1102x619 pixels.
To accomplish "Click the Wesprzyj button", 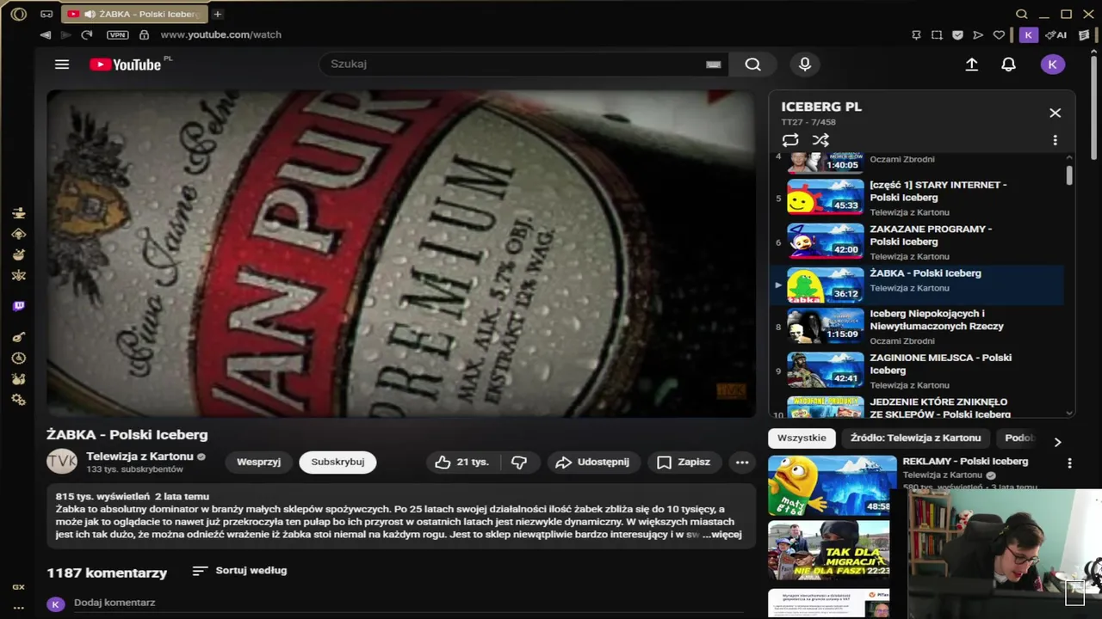I will click(258, 463).
